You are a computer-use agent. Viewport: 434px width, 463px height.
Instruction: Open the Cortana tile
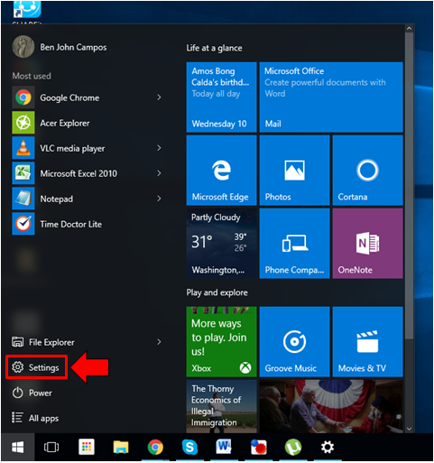[367, 171]
